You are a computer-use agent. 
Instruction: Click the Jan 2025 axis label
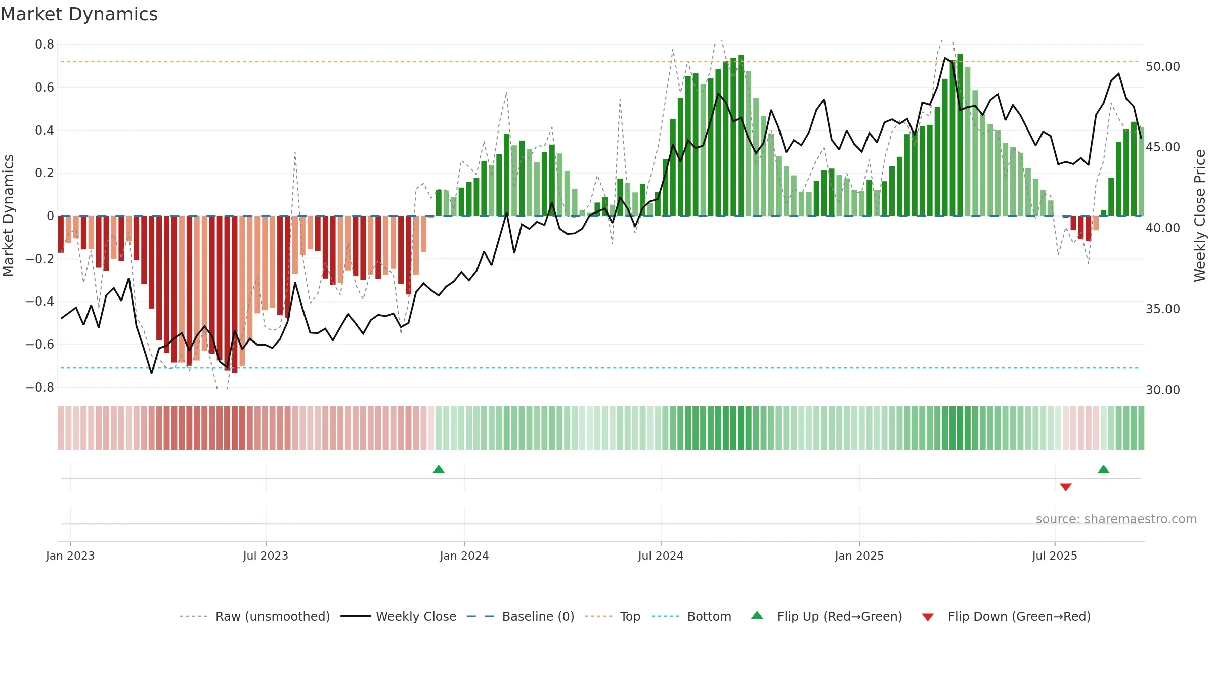(859, 556)
